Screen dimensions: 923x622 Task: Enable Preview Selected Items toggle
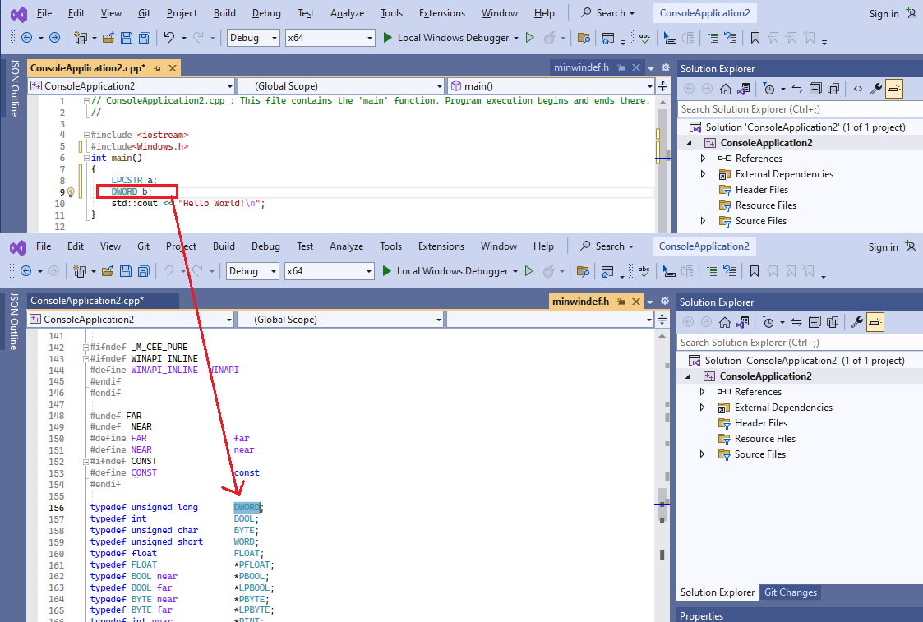(x=895, y=88)
